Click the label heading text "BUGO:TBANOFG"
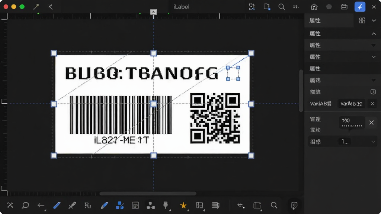The height and width of the screenshot is (214, 381). [x=142, y=73]
